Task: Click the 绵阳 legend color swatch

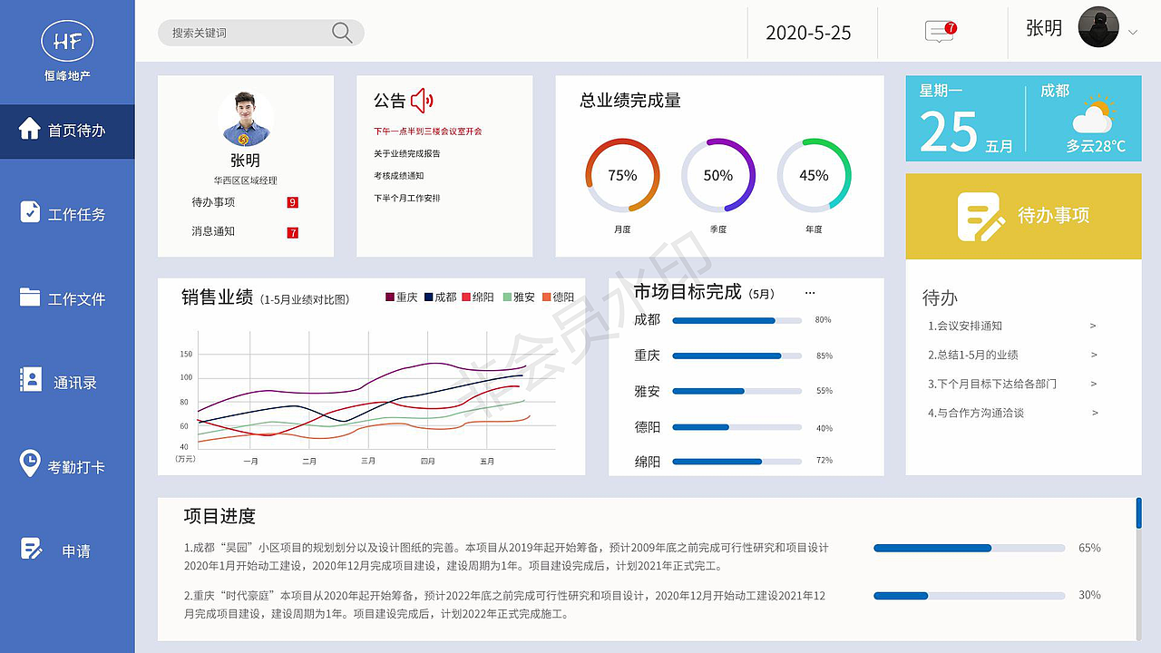Action: [467, 297]
